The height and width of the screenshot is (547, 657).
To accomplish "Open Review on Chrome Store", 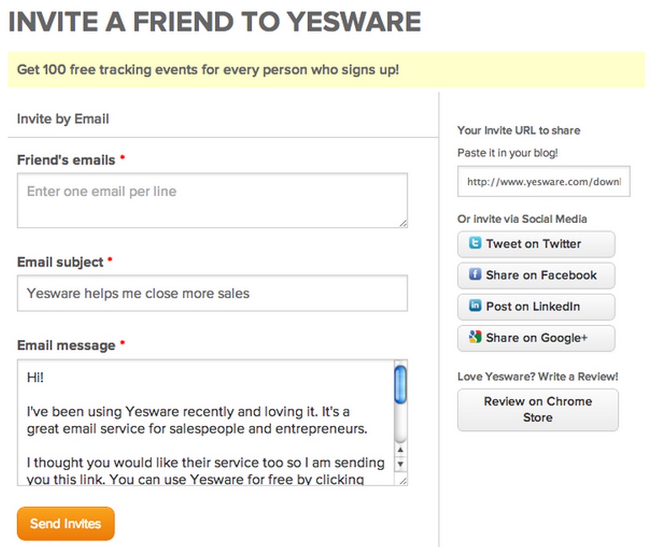I will point(538,409).
